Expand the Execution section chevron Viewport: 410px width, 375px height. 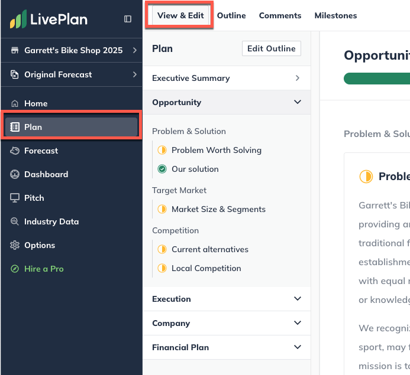click(x=298, y=299)
